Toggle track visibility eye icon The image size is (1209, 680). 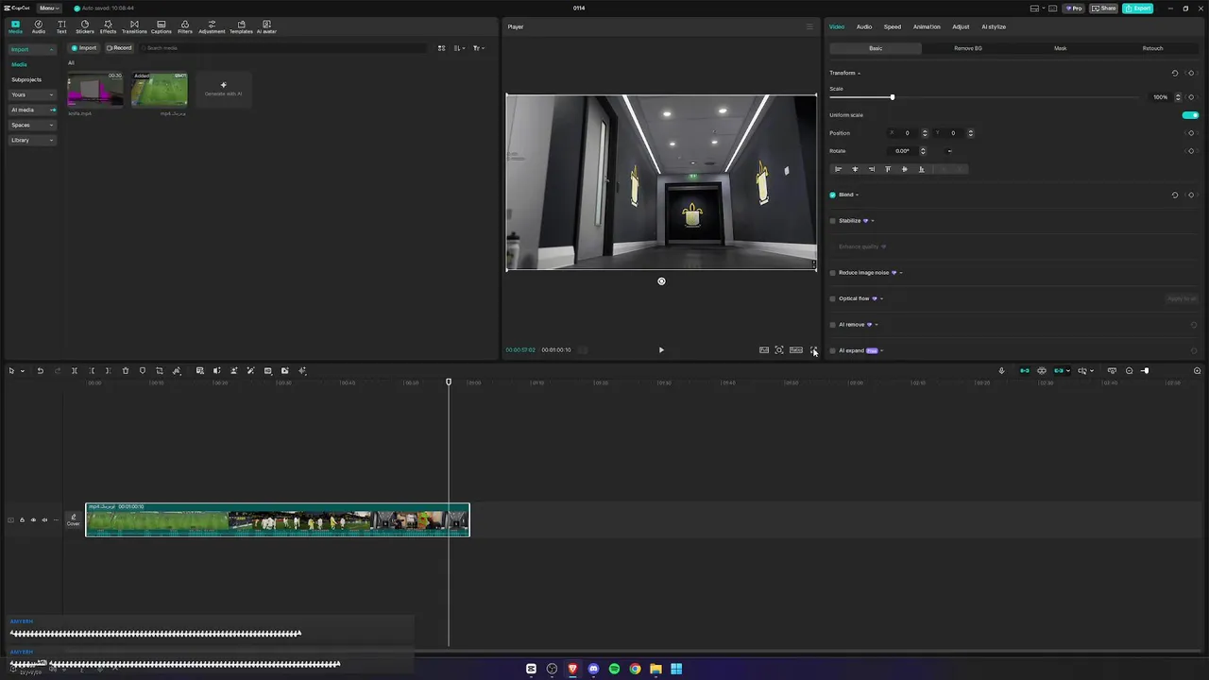coord(33,519)
